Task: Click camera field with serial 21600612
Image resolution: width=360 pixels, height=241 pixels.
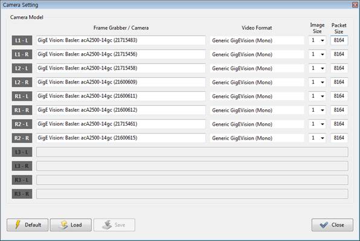Action: [x=121, y=110]
